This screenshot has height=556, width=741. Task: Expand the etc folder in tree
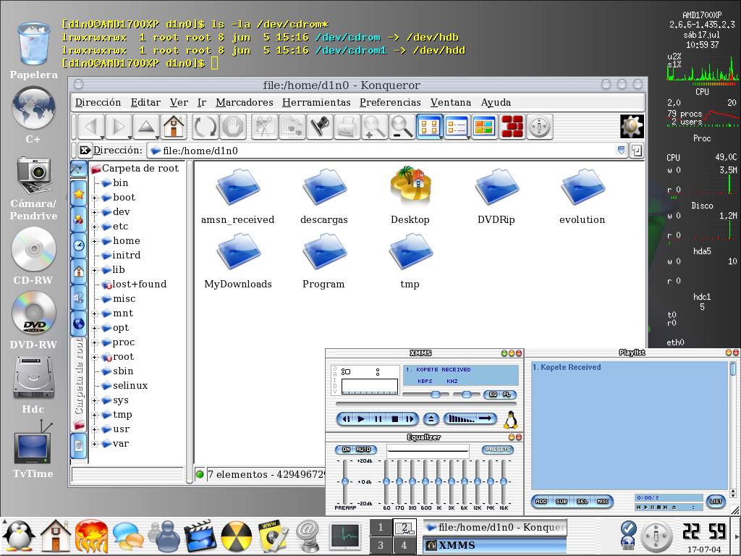coord(95,227)
